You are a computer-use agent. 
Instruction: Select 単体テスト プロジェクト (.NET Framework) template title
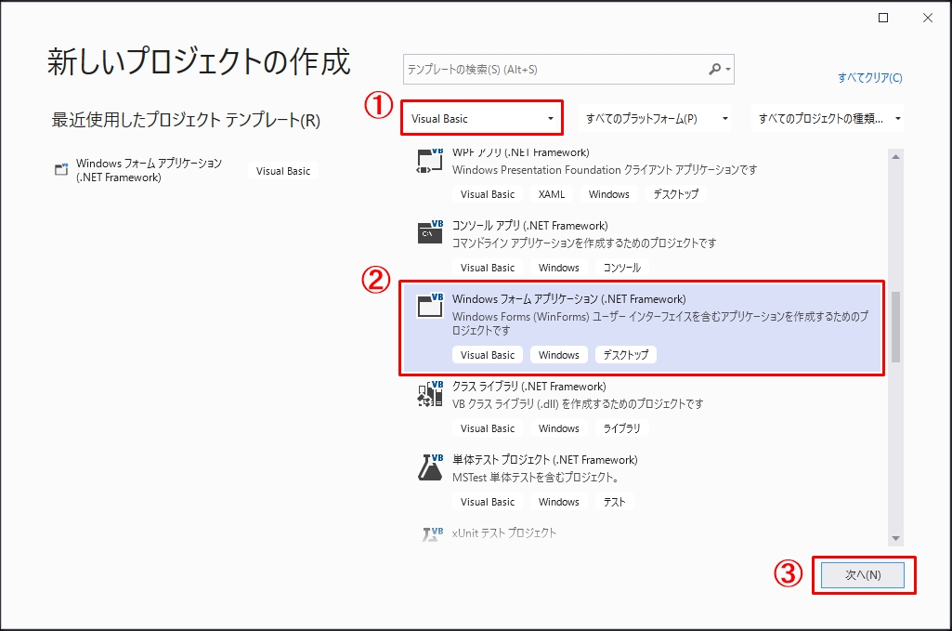pyautogui.click(x=544, y=460)
